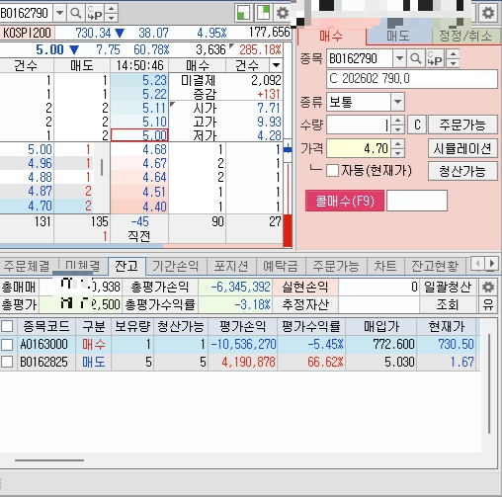Click the 유 button beside 조회
The height and width of the screenshot is (497, 502).
(488, 304)
